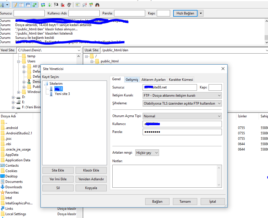Open the Site Manager dropdown arrow in toolbar
This screenshot has height=218, width=268.
7,5
